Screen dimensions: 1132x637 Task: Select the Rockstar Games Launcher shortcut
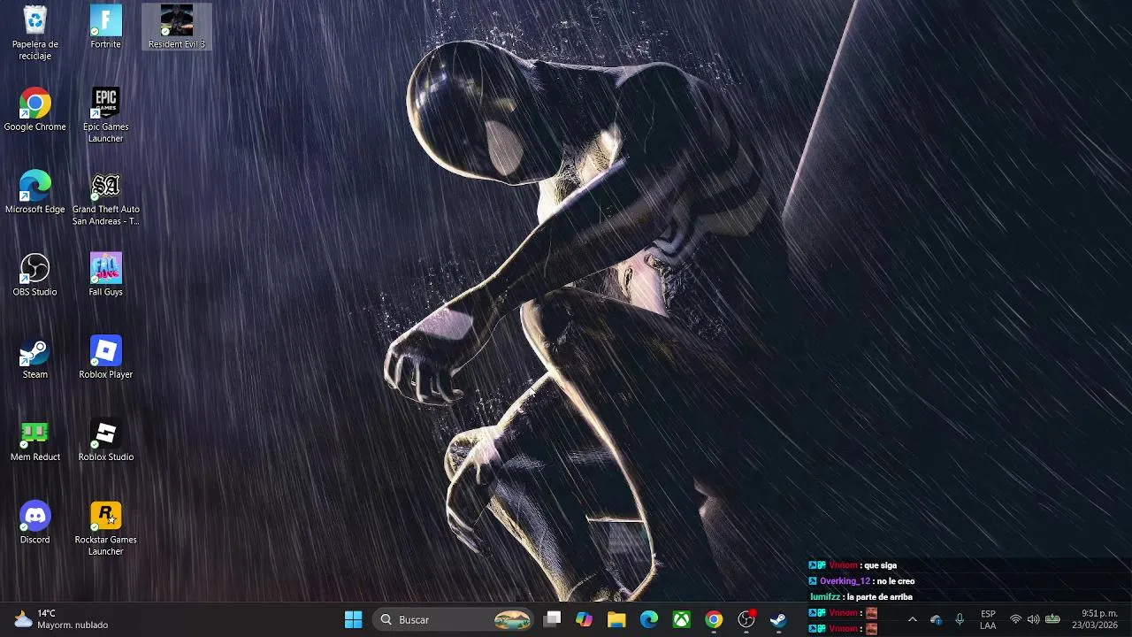[105, 528]
